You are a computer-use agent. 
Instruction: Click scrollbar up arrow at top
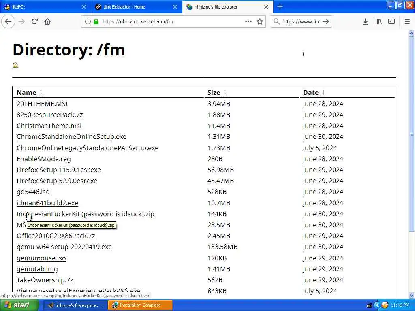click(412, 34)
